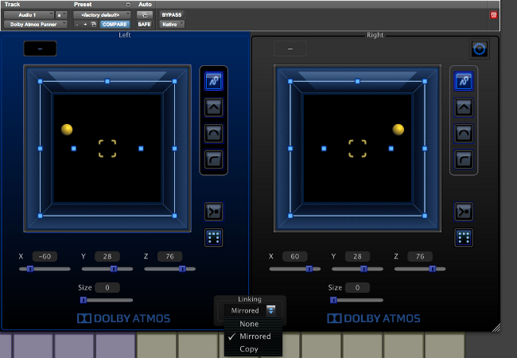Select the Right panner up-arrow elevation icon
Screen dimensions: 517x358
464,107
